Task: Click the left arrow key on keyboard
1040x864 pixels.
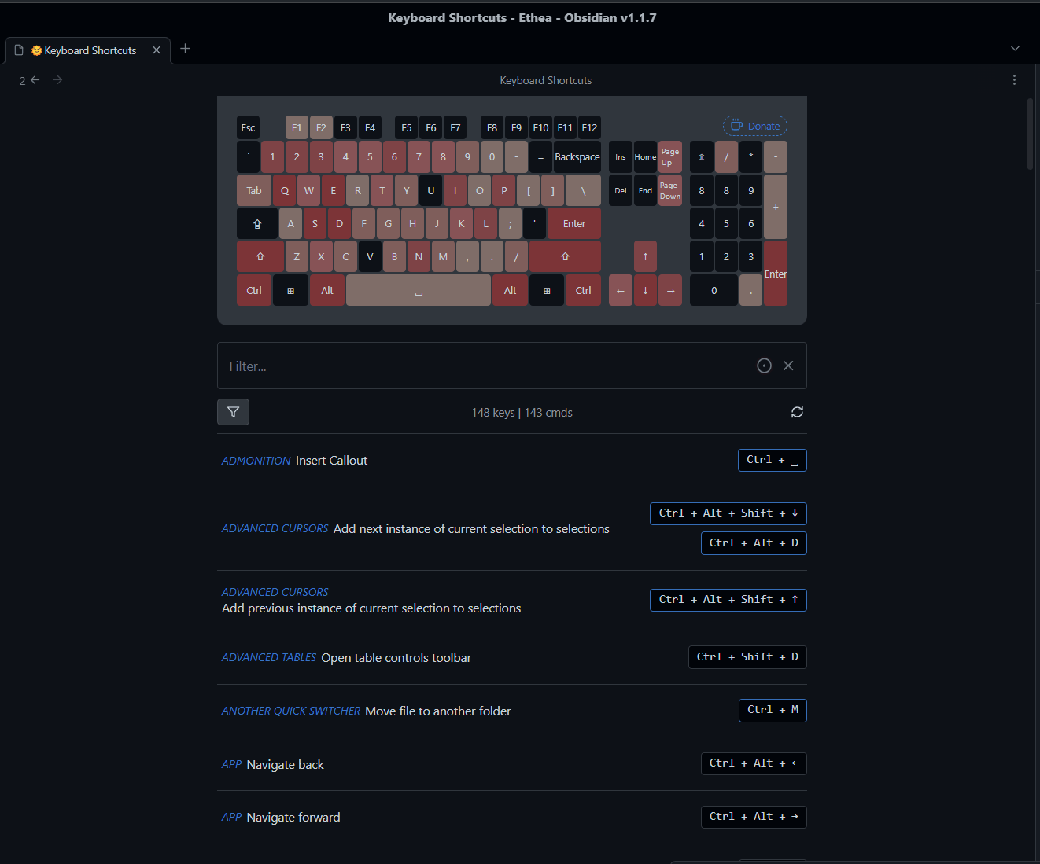Action: (x=621, y=290)
